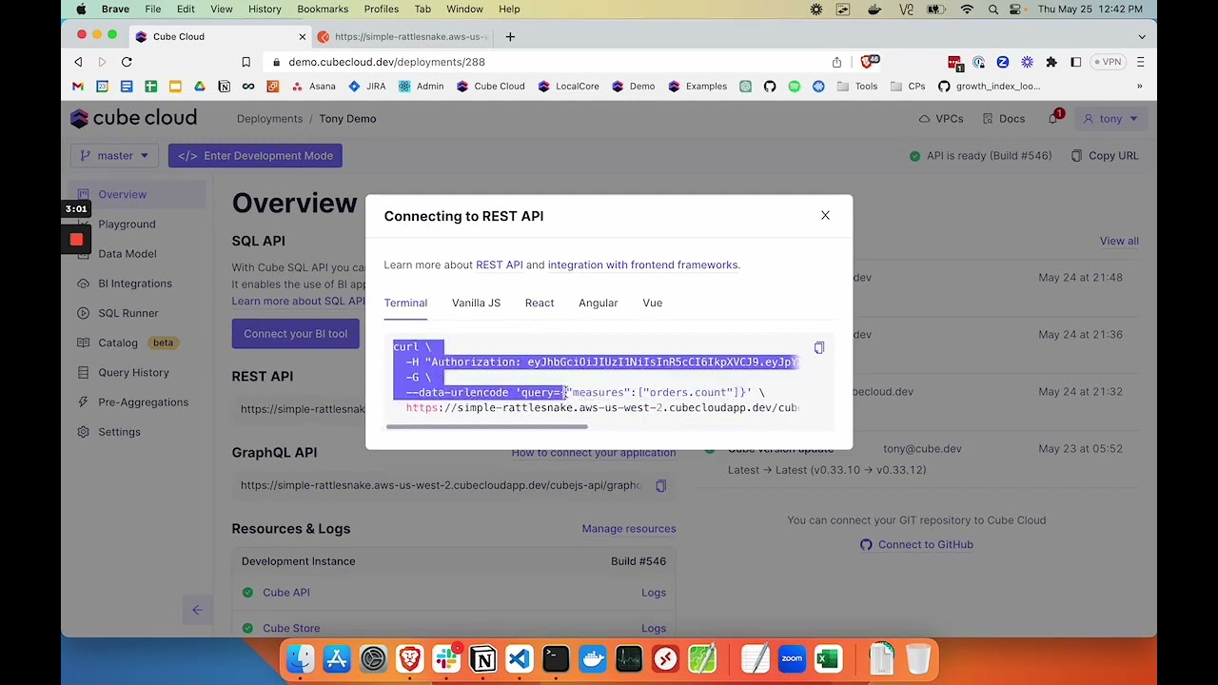Open the Asana bookmark
This screenshot has width=1218, height=685.
pyautogui.click(x=314, y=87)
